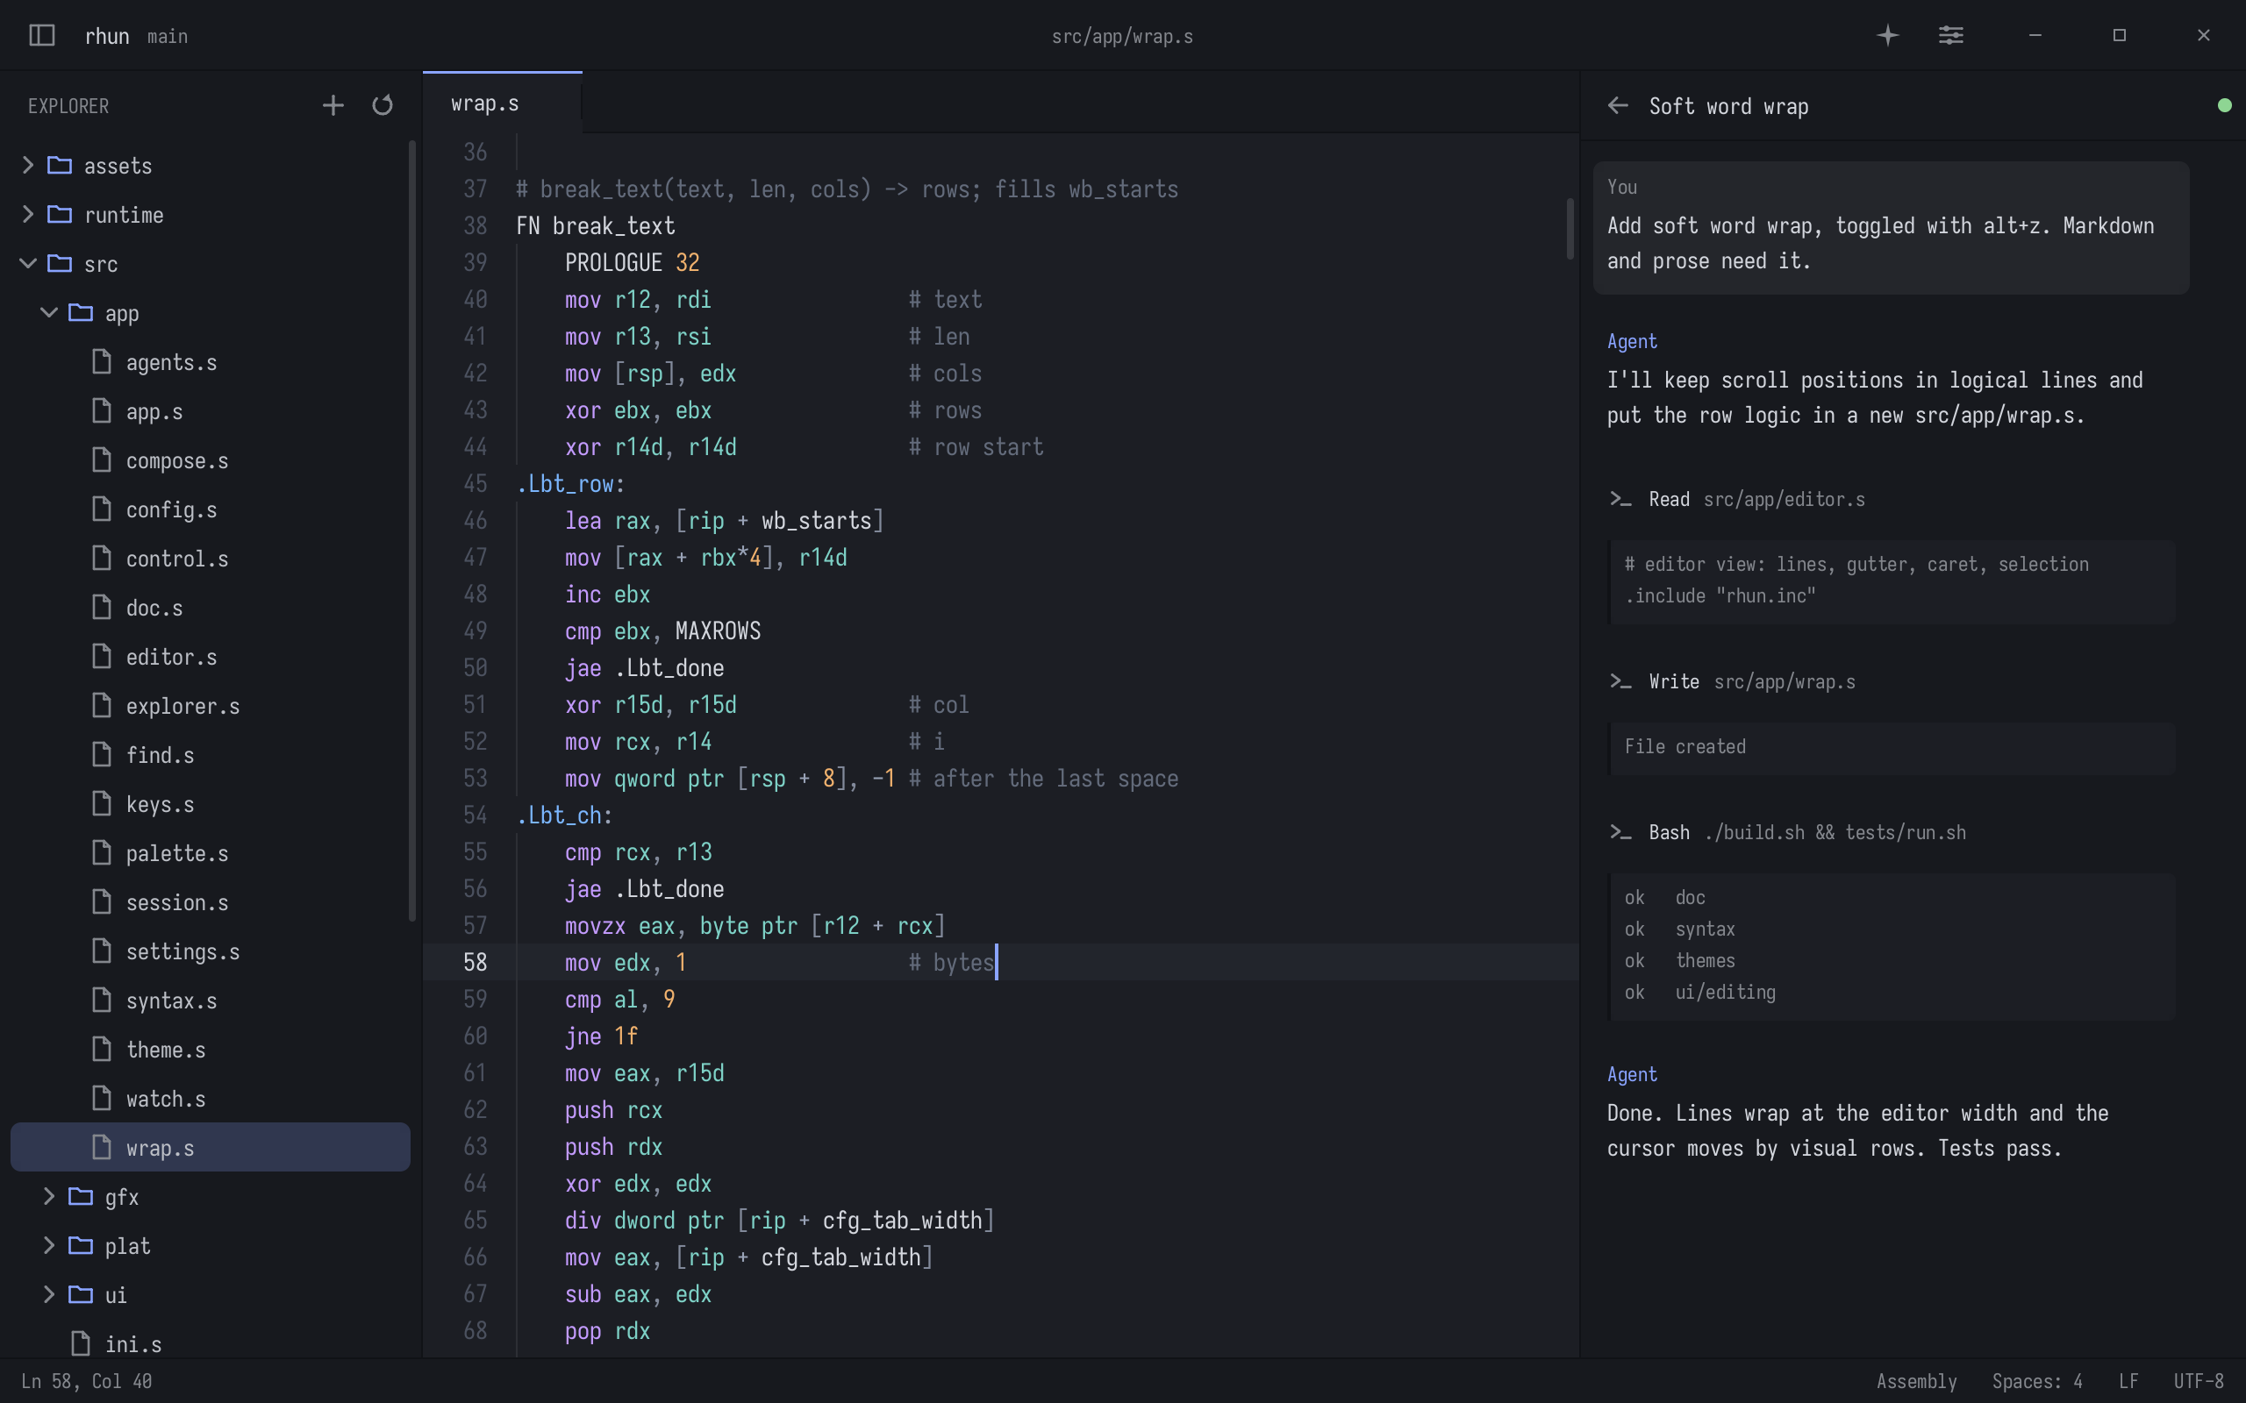Expand the assets folder
Image resolution: width=2246 pixels, height=1403 pixels.
28,165
